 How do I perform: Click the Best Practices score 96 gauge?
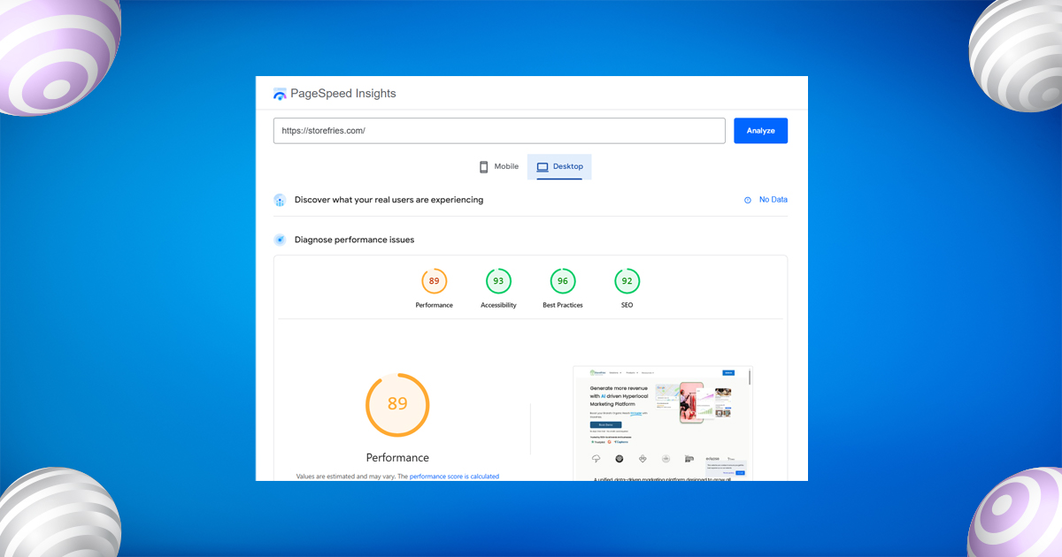[x=563, y=282]
